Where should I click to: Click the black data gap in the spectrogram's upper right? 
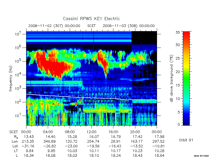pyautogui.click(x=144, y=38)
